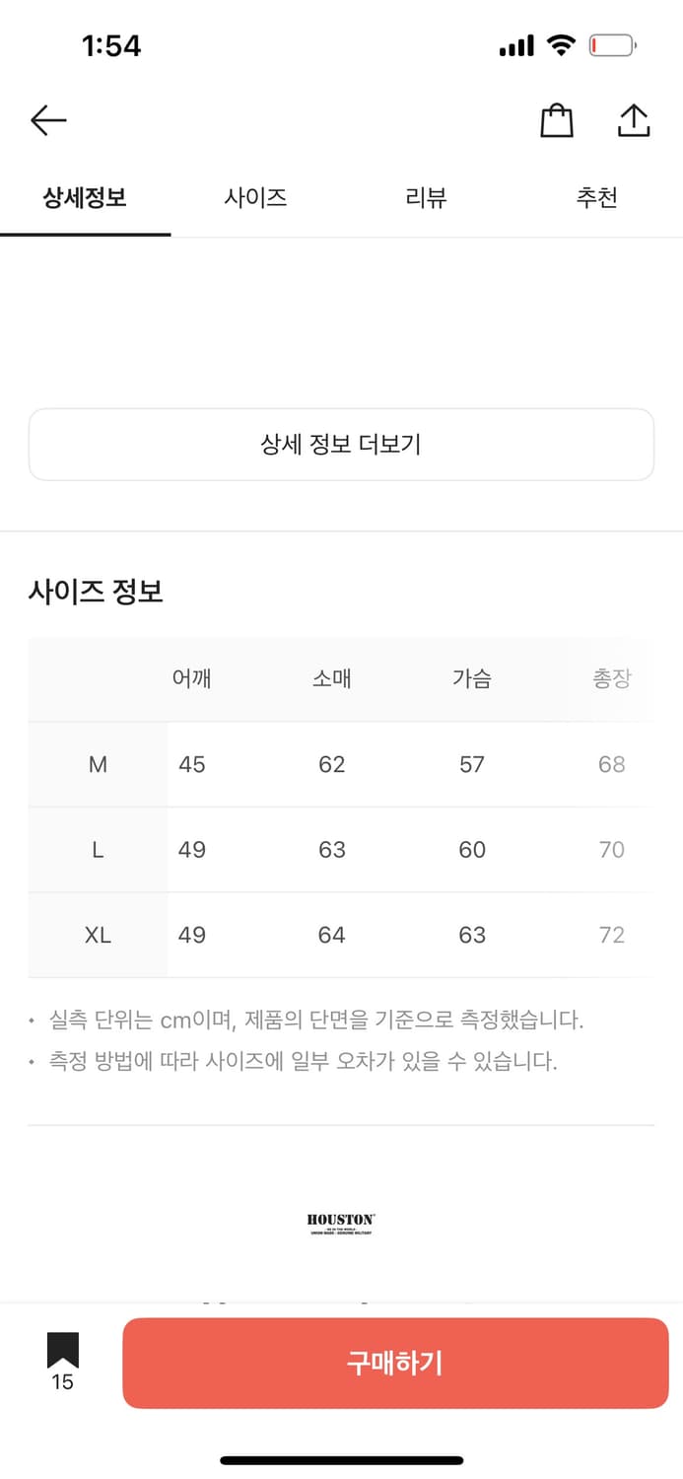The image size is (683, 1479).
Task: Open the 추천 tab
Action: [596, 197]
